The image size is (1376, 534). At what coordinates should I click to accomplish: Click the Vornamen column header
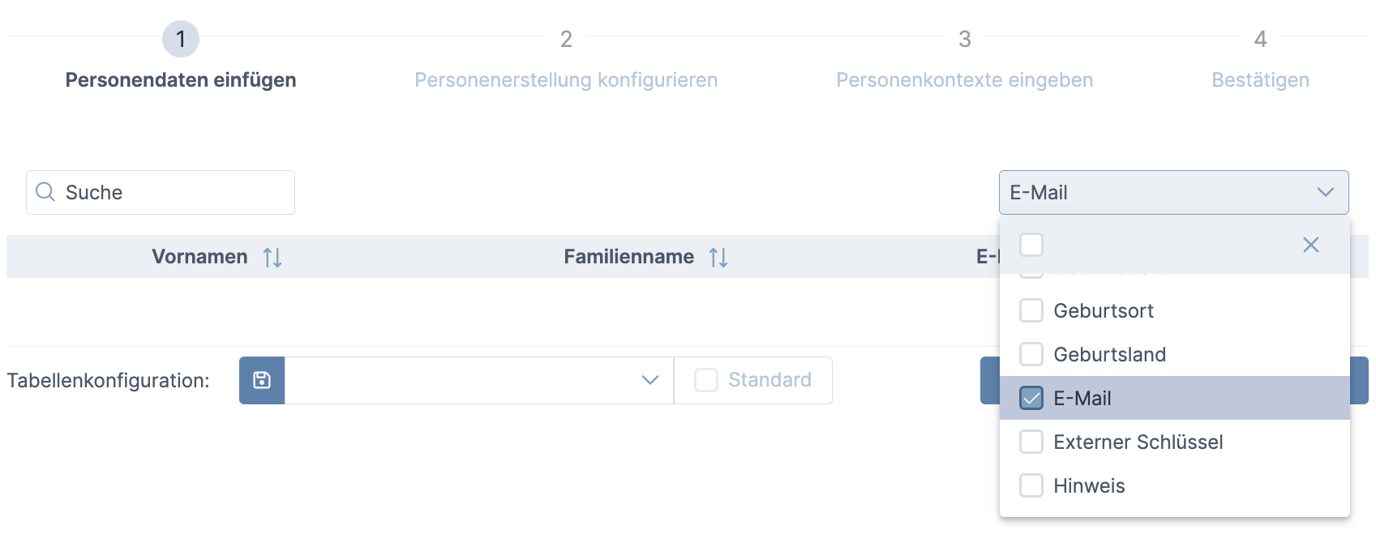199,257
